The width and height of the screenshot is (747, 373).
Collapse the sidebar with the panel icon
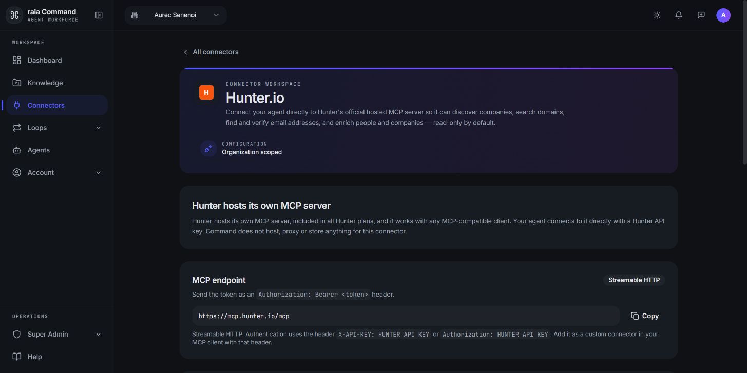tap(99, 15)
